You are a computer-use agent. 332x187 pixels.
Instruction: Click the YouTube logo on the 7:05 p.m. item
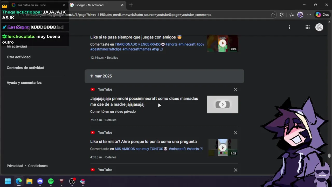tap(93, 89)
